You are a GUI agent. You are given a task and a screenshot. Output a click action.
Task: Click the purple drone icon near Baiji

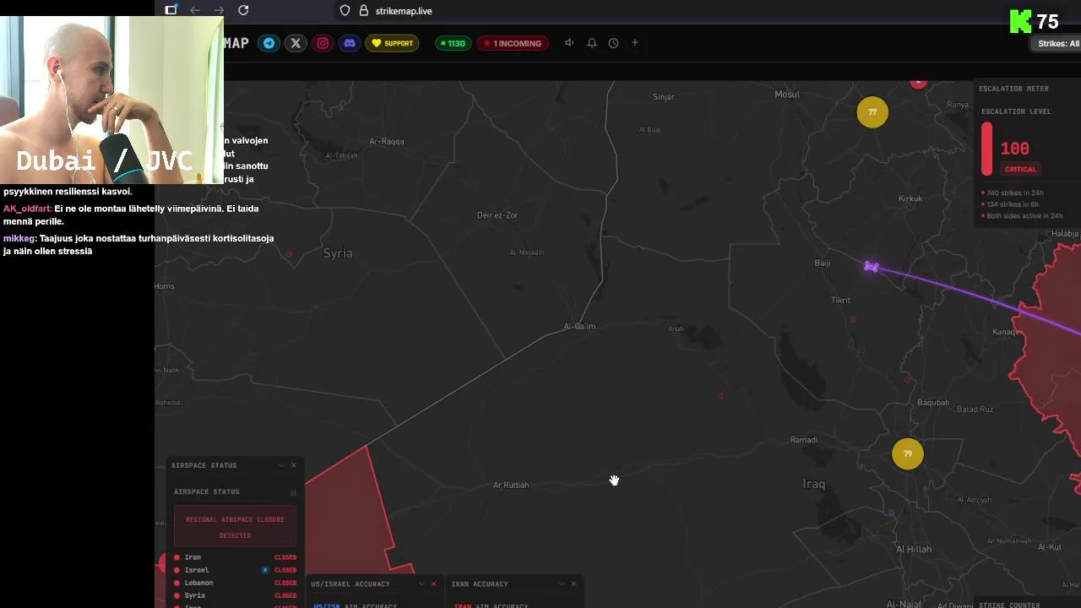point(872,267)
